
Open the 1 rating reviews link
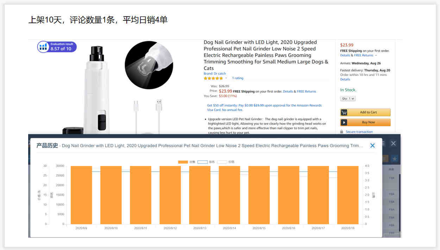(238, 78)
